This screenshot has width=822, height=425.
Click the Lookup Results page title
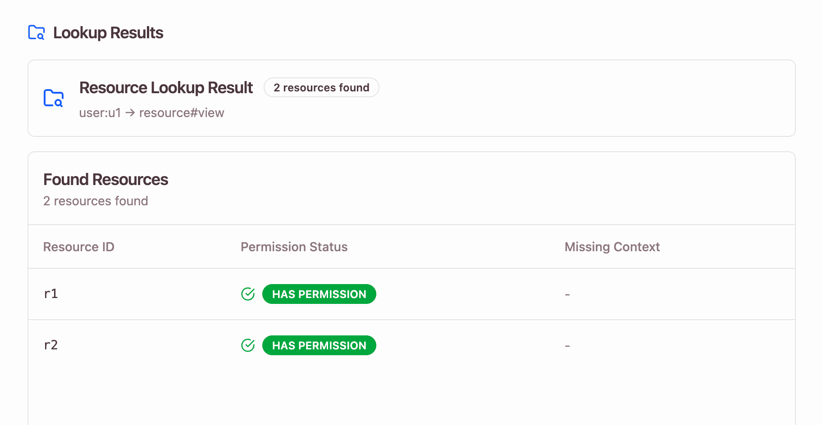click(108, 32)
